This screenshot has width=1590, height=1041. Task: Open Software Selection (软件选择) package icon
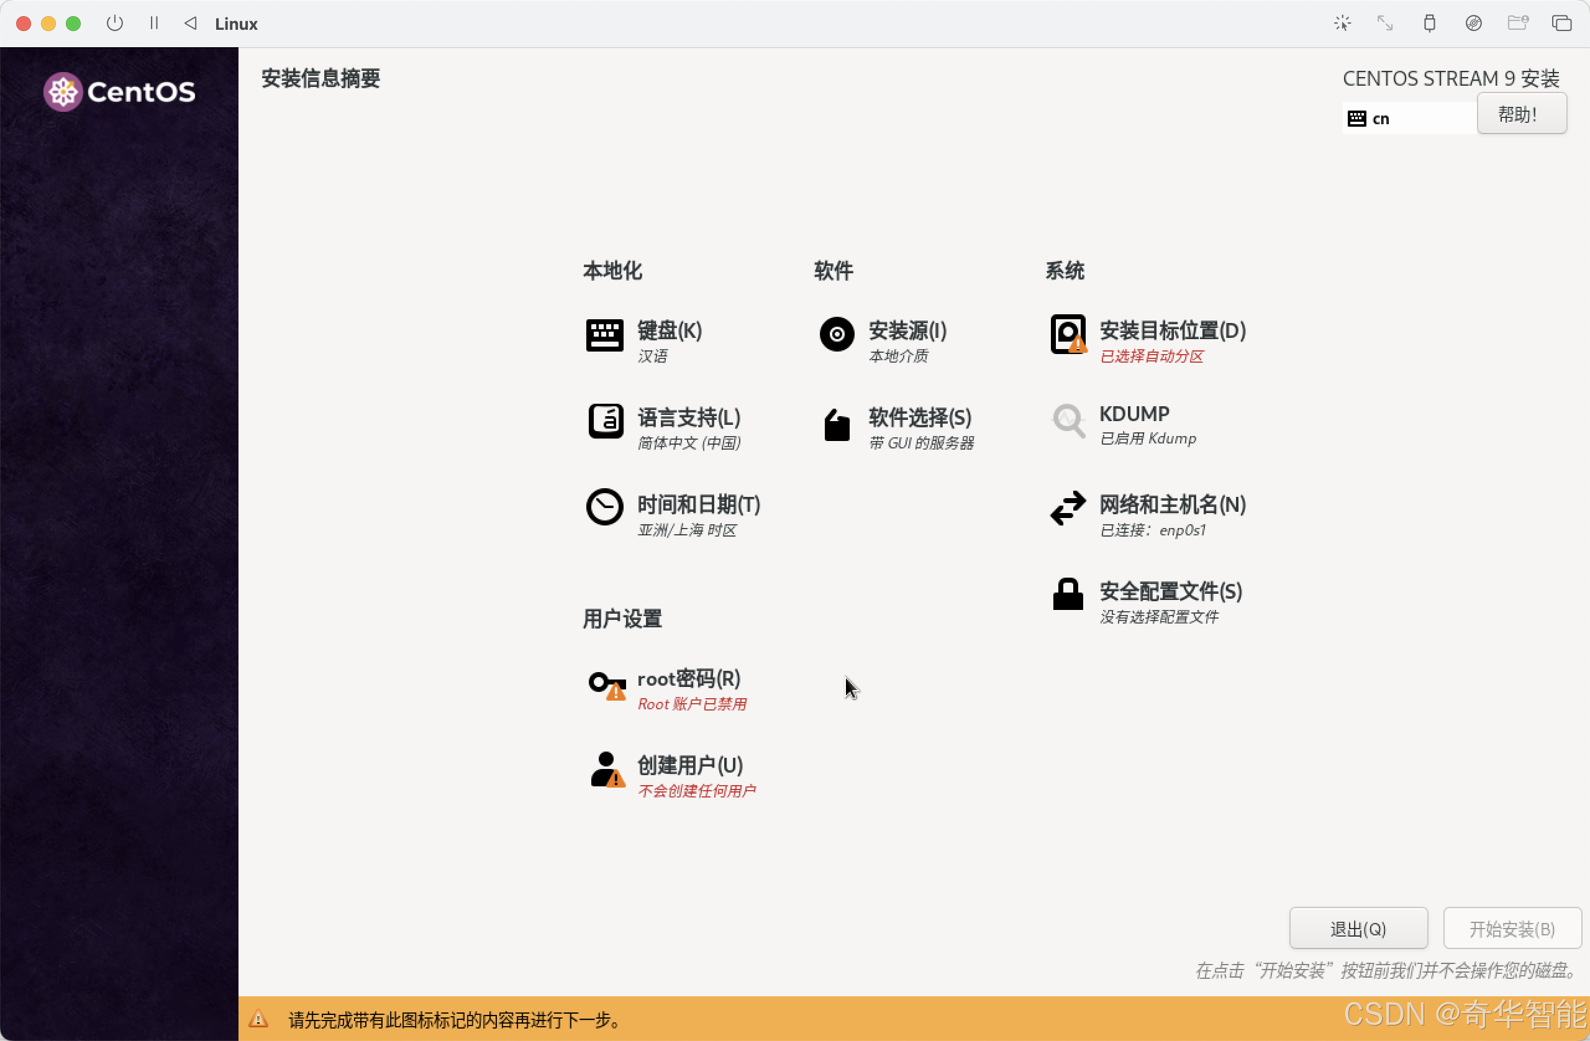[x=837, y=425]
